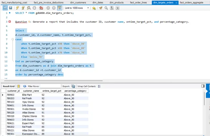This screenshot has height=136, width=210.
Task: Execute current statement under cursor icon
Action: (x=23, y=8)
